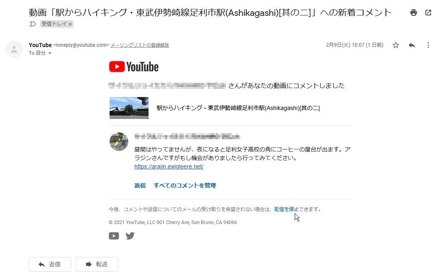The image size is (438, 272).
Task: Click the YouTube logo in the email
Action: (134, 67)
